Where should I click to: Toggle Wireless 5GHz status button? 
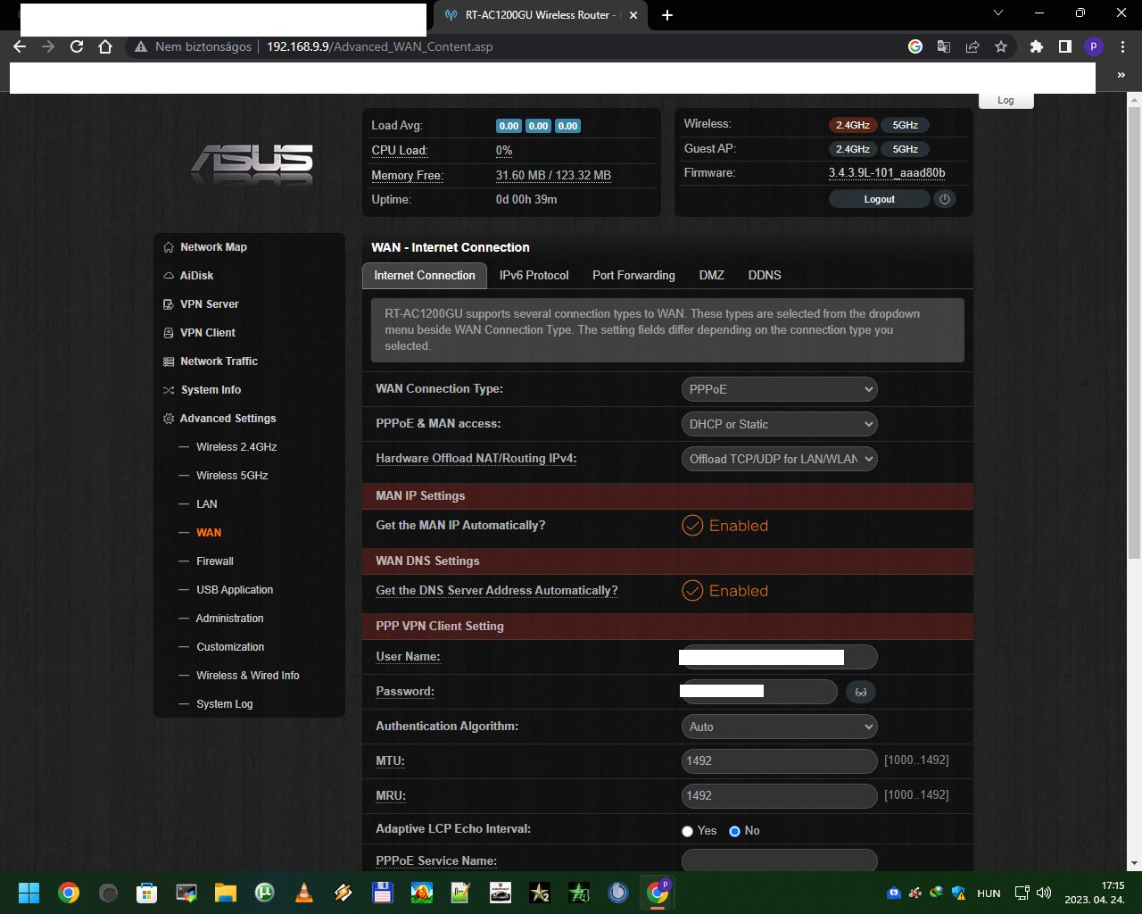(906, 125)
